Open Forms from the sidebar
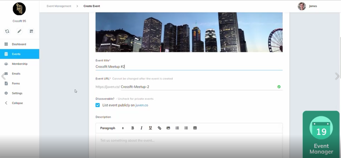 click(x=20, y=83)
